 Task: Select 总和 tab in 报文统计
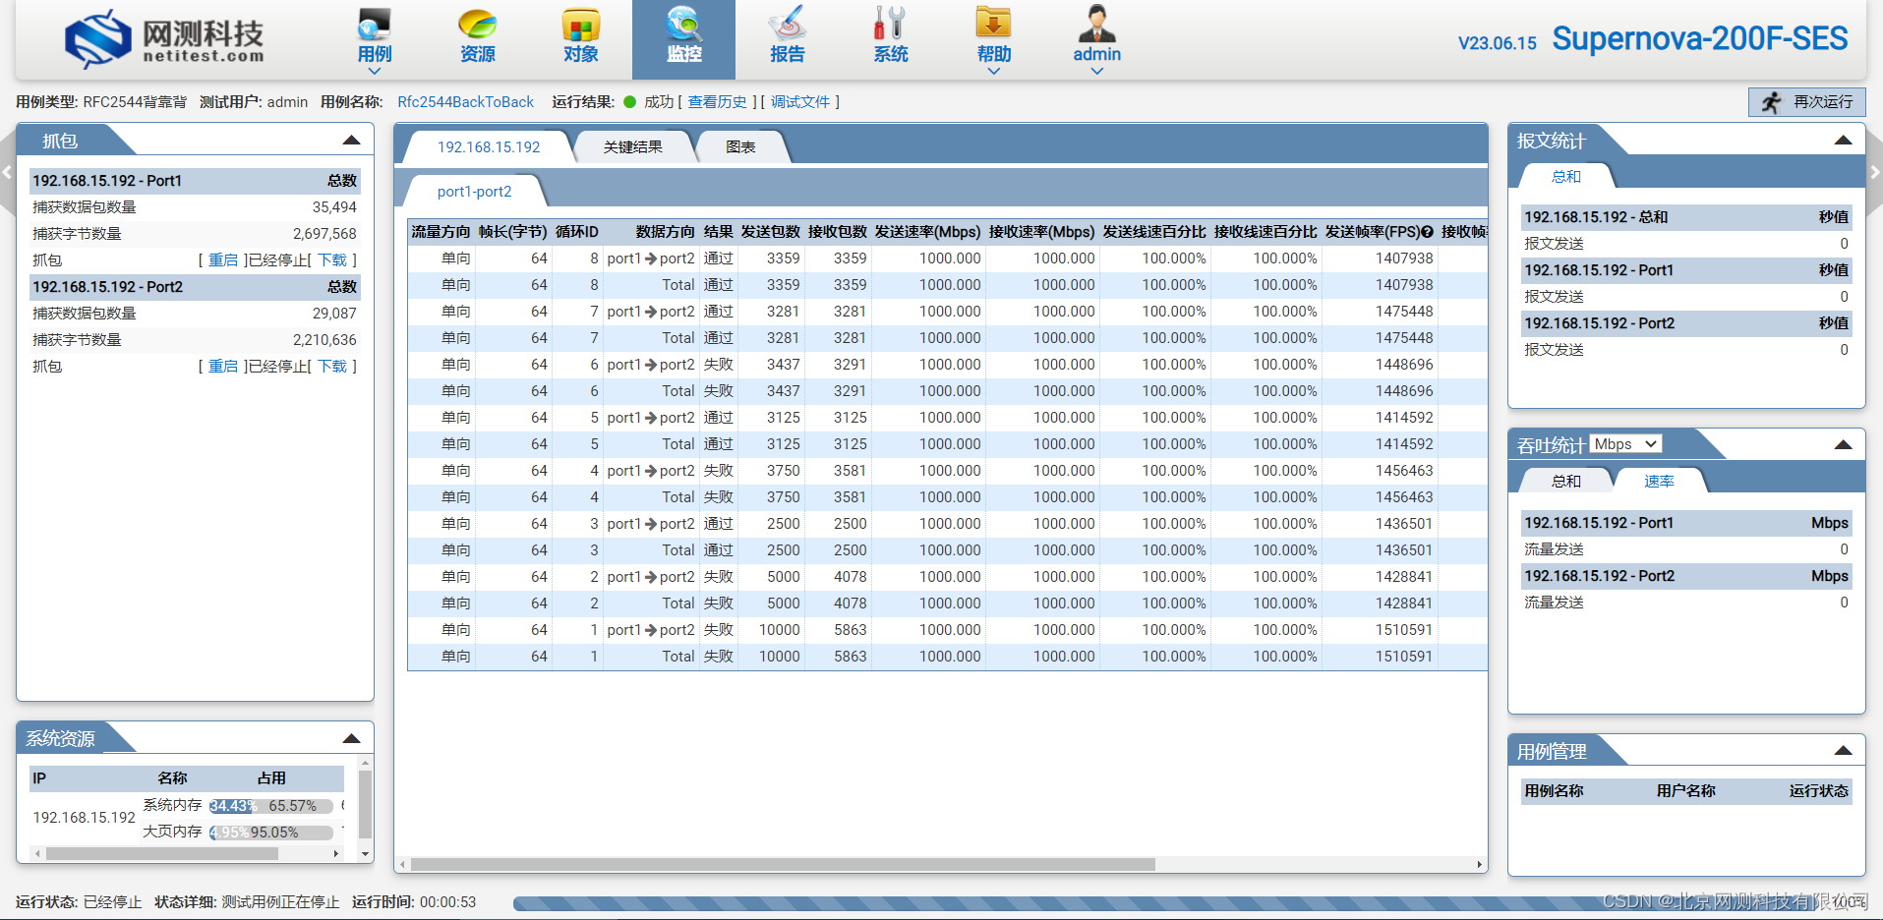click(x=1565, y=177)
